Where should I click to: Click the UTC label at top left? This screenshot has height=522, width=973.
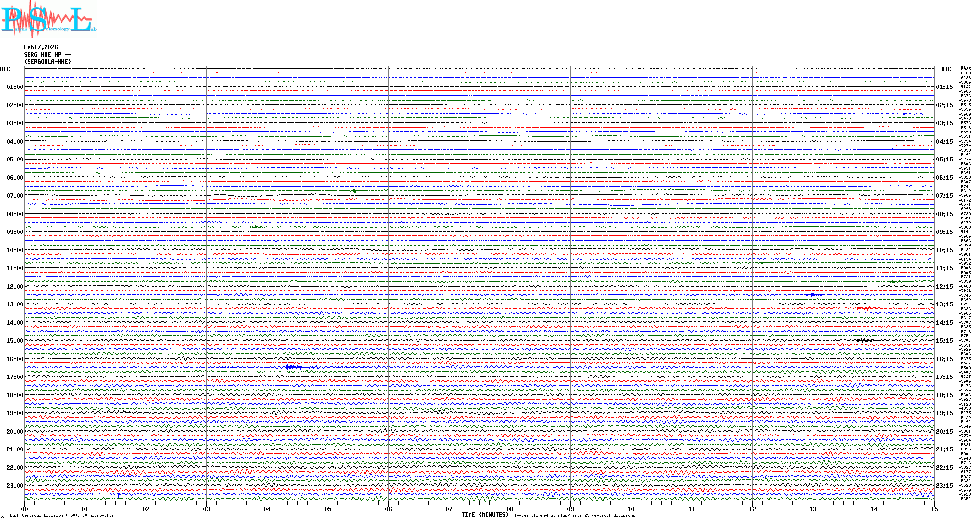tap(5, 69)
